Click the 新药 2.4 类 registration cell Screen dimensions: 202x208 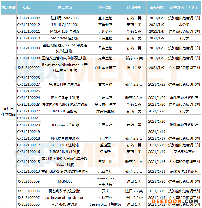pyautogui.click(x=134, y=162)
